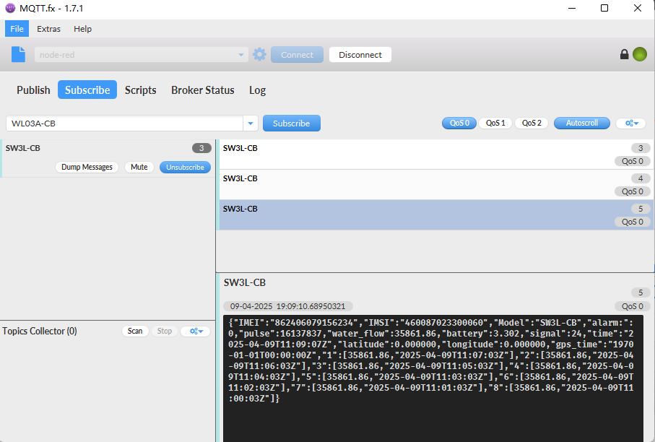Open the Help menu
The width and height of the screenshot is (655, 442).
(x=83, y=29)
